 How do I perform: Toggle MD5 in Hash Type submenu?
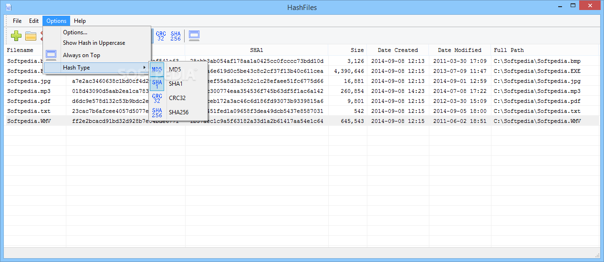click(178, 70)
